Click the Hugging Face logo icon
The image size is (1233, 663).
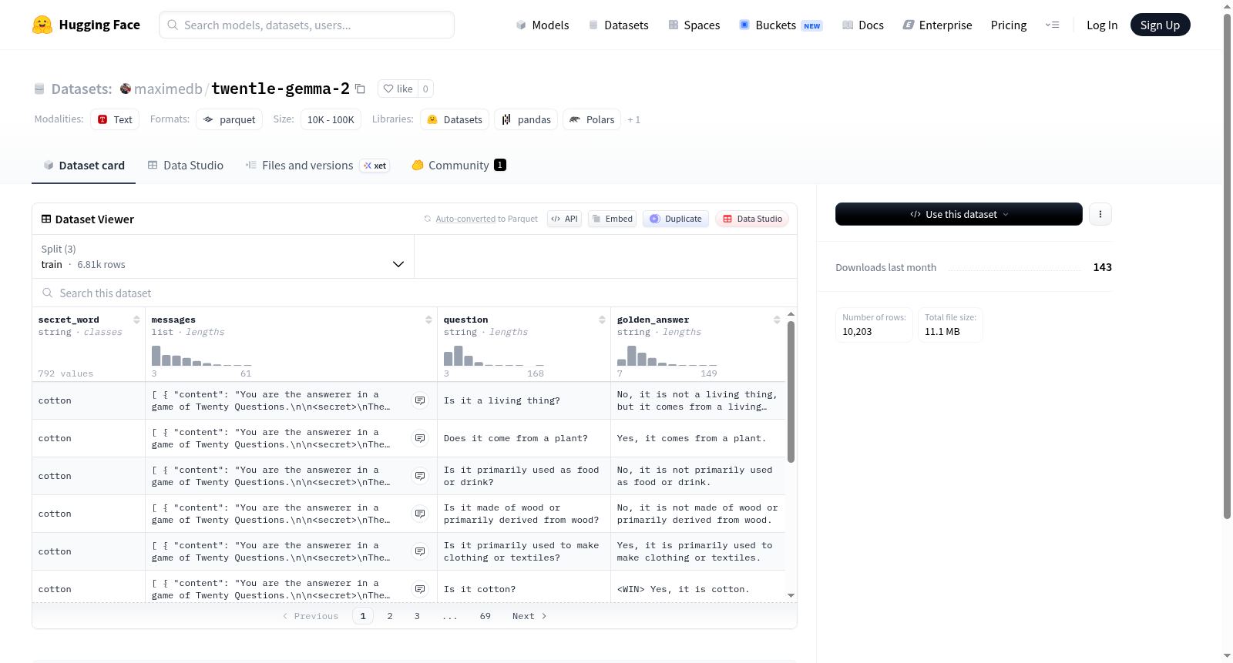coord(42,25)
